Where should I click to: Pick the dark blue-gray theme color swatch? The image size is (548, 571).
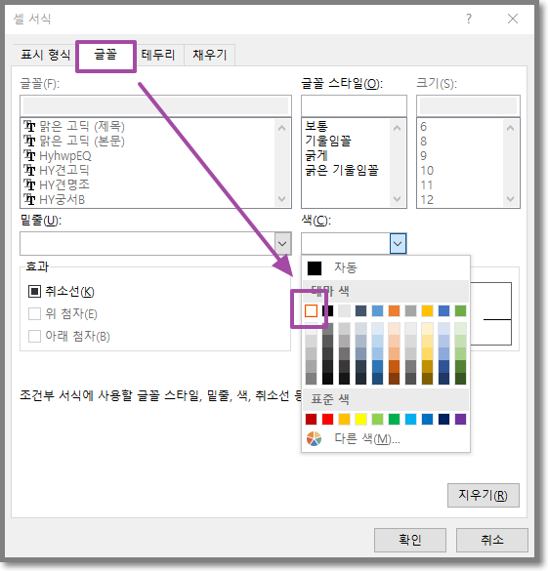360,310
